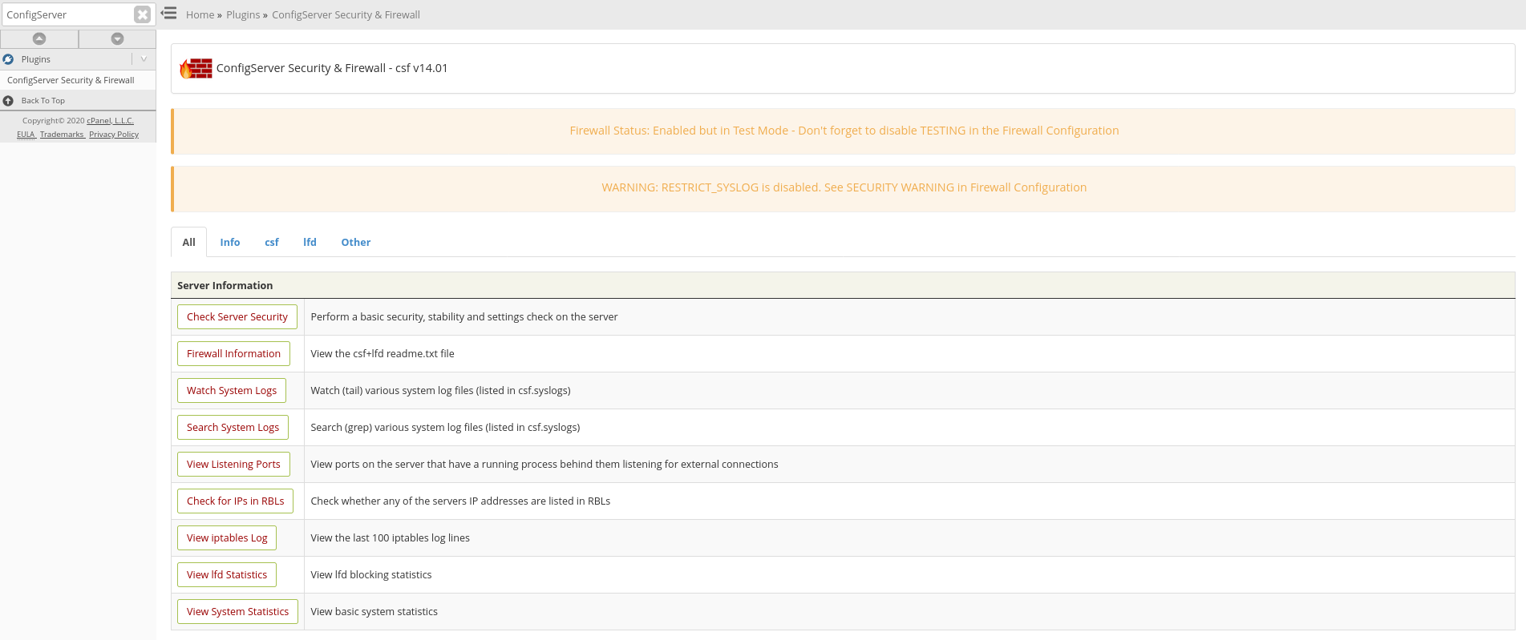Click 'View basic system statistics' text
The height and width of the screenshot is (640, 1526).
[x=374, y=611]
